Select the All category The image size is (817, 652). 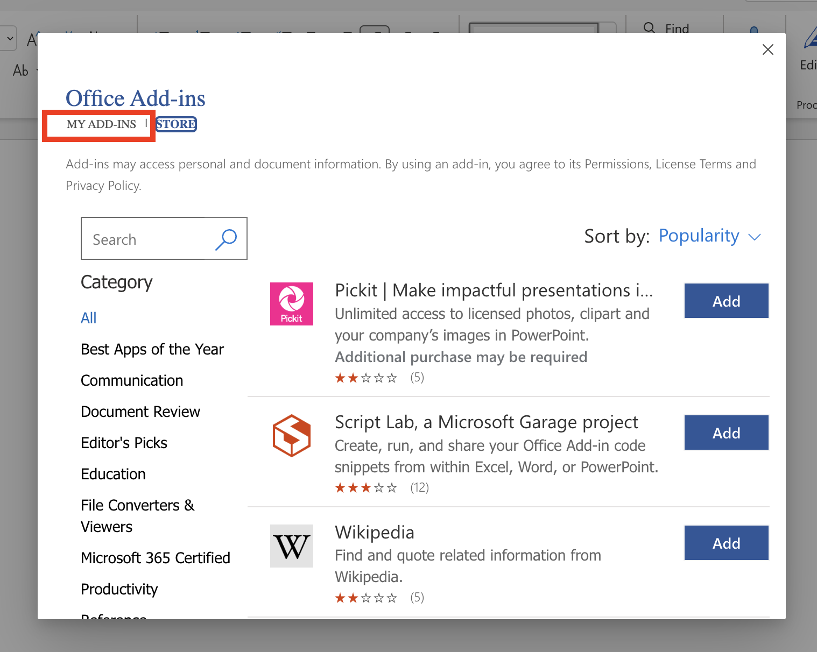click(89, 318)
